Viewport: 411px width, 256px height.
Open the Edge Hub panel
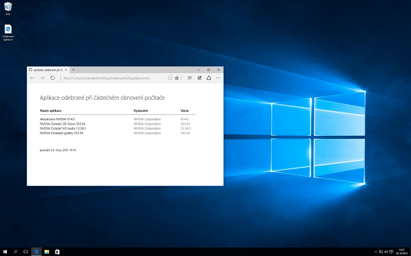190,78
